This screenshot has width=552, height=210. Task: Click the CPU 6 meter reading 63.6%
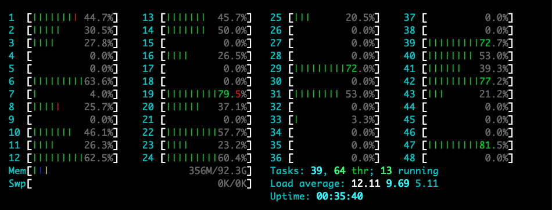click(x=73, y=82)
